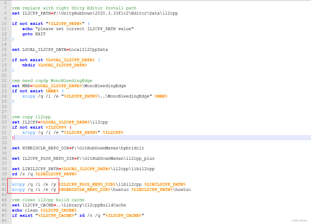This screenshot has width=311, height=224.
Task: Click the comment 'rem copy il2cpp'
Action: [x=31, y=117]
